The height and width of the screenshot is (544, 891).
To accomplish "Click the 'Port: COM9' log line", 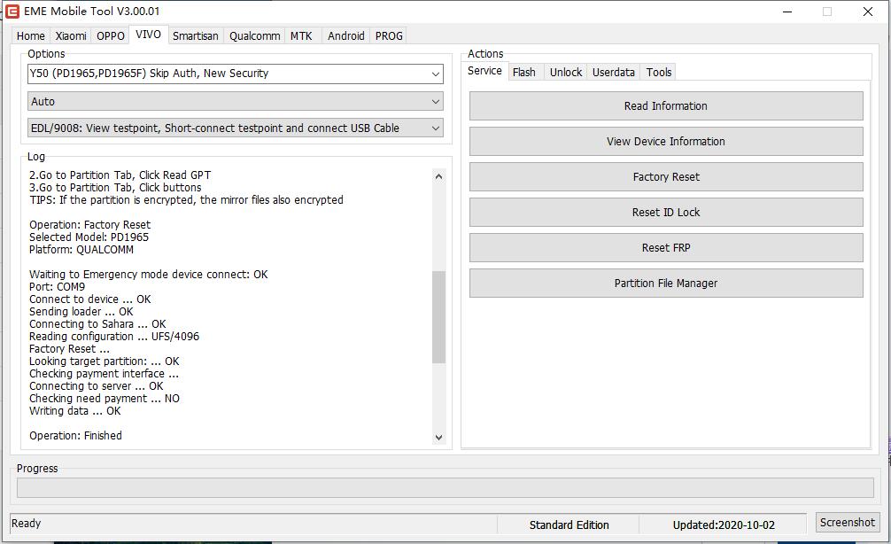I will point(57,286).
